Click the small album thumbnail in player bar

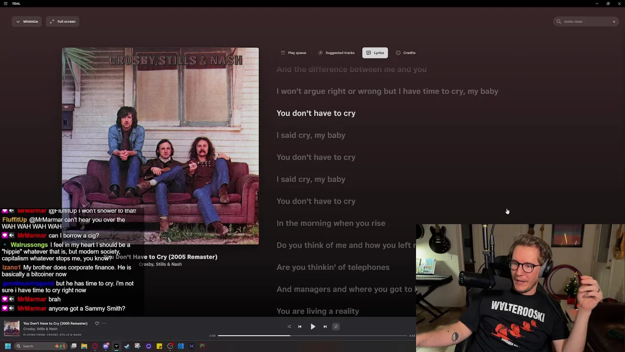pyautogui.click(x=12, y=329)
